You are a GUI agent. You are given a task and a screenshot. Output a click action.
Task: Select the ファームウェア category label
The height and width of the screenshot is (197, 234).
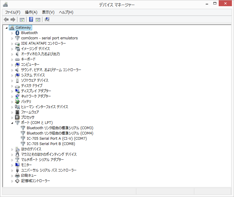click(x=30, y=112)
